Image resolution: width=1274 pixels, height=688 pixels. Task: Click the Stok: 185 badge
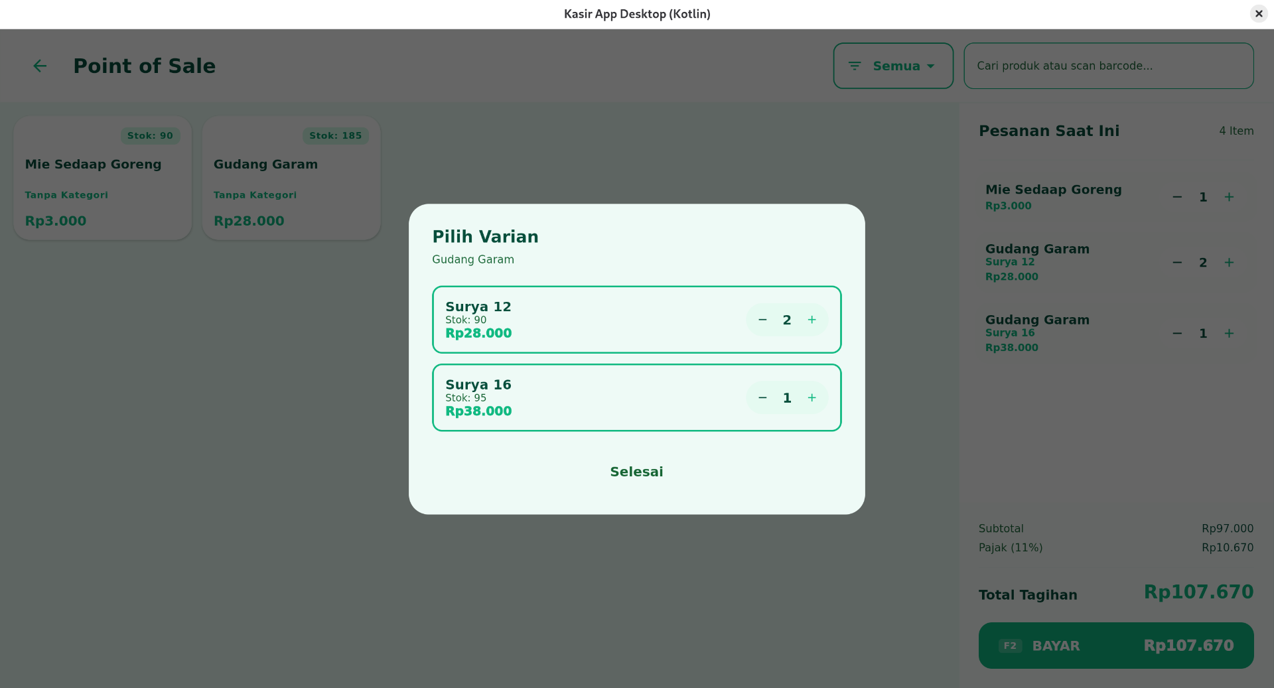pyautogui.click(x=335, y=135)
